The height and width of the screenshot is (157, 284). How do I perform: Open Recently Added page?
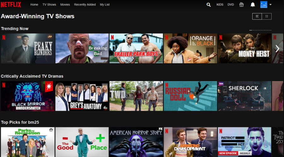coord(85,5)
